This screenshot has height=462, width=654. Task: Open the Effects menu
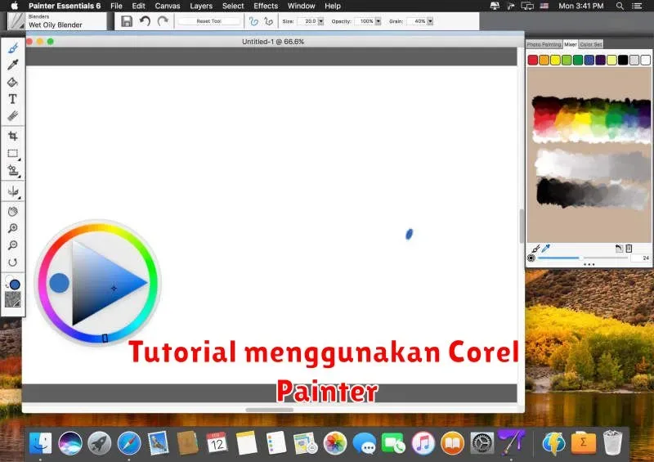tap(266, 6)
